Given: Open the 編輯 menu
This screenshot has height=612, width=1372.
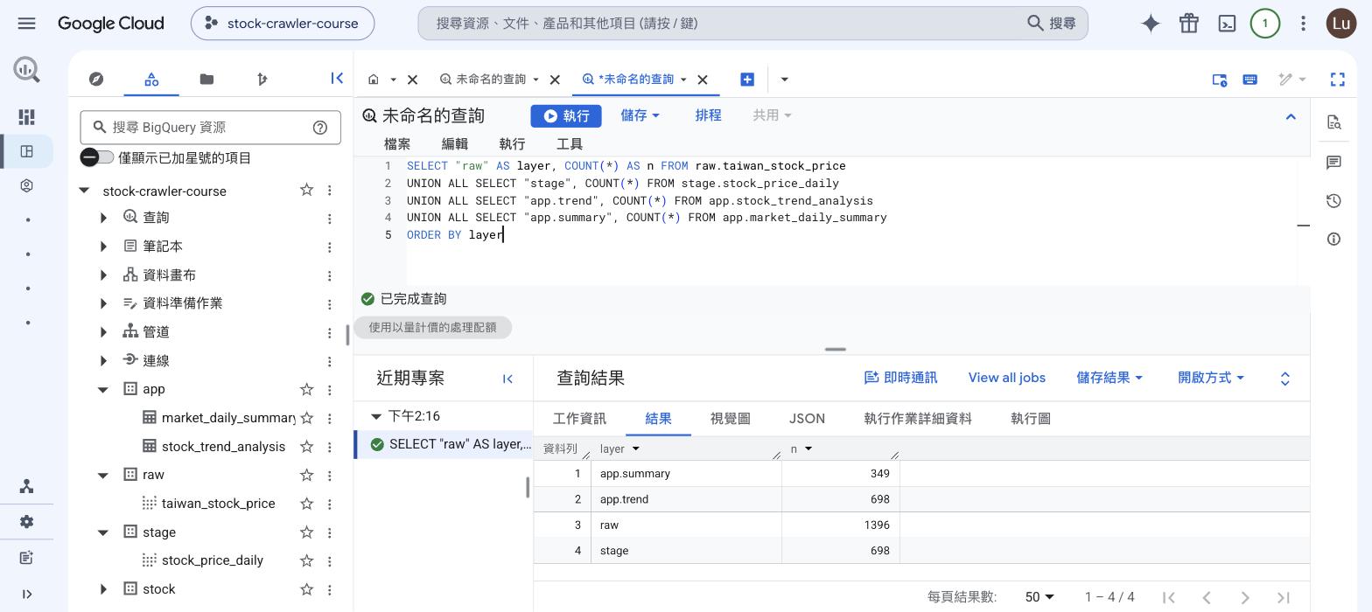Looking at the screenshot, I should [455, 144].
